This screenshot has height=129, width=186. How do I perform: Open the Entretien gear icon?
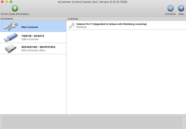tap(170, 8)
